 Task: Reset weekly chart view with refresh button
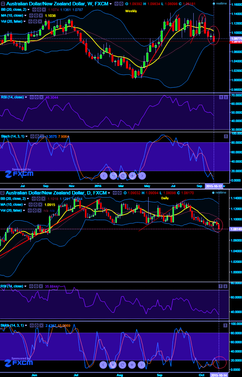coord(123,176)
